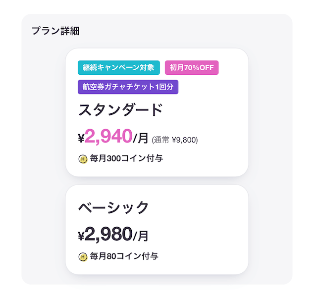The height and width of the screenshot is (296, 317).
Task: Click the yen symbol before 2,980
Action: pyautogui.click(x=81, y=236)
